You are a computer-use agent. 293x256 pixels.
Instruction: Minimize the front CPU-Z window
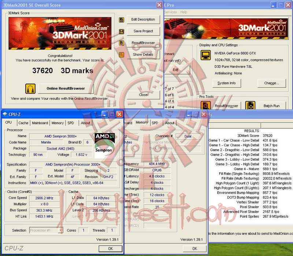[x=105, y=114]
